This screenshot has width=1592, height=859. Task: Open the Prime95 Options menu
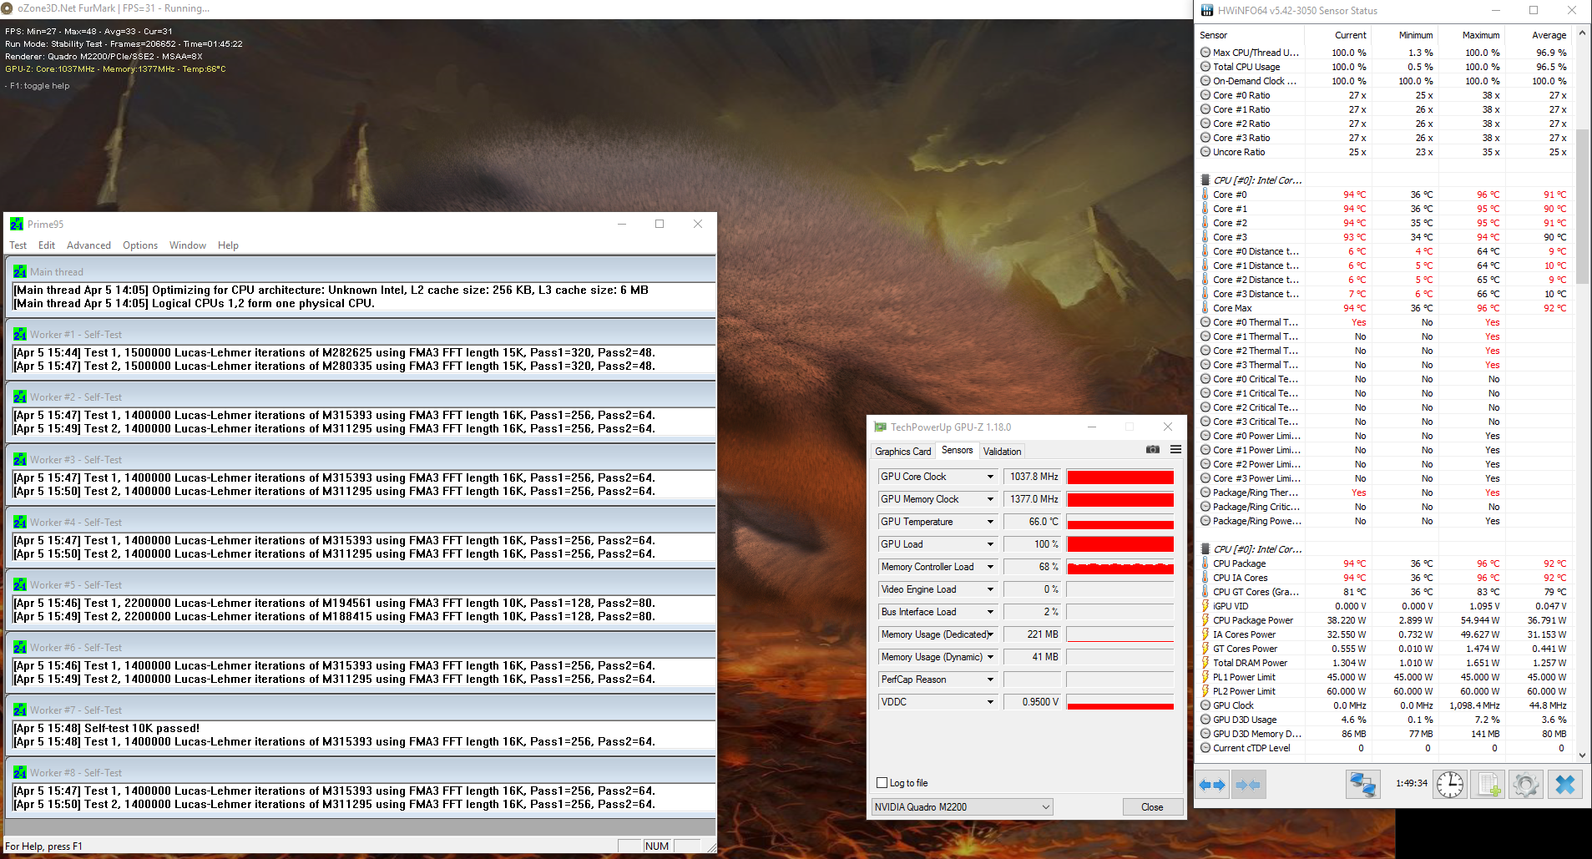[x=140, y=245]
